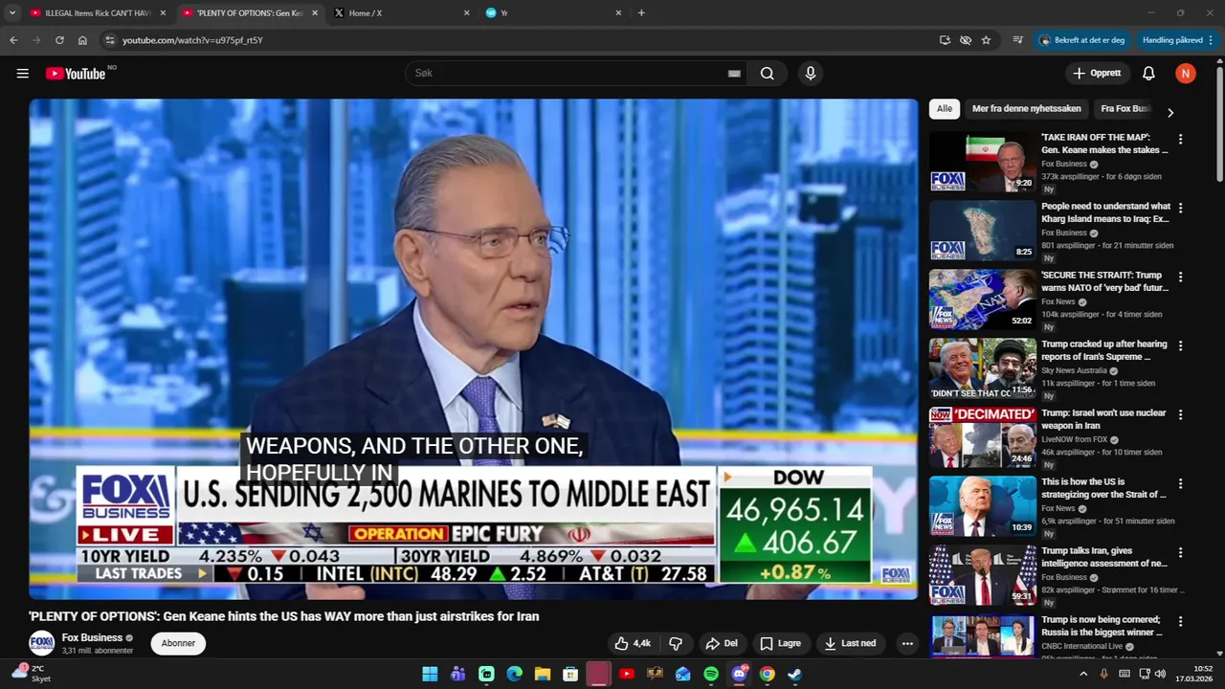Screen dimensions: 1225x689
Task: Open options for 'Trump cracked up' video
Action: pos(1180,345)
